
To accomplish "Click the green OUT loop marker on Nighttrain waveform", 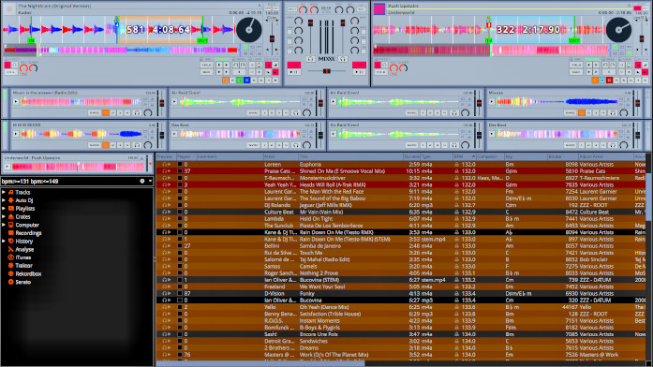I will (202, 40).
